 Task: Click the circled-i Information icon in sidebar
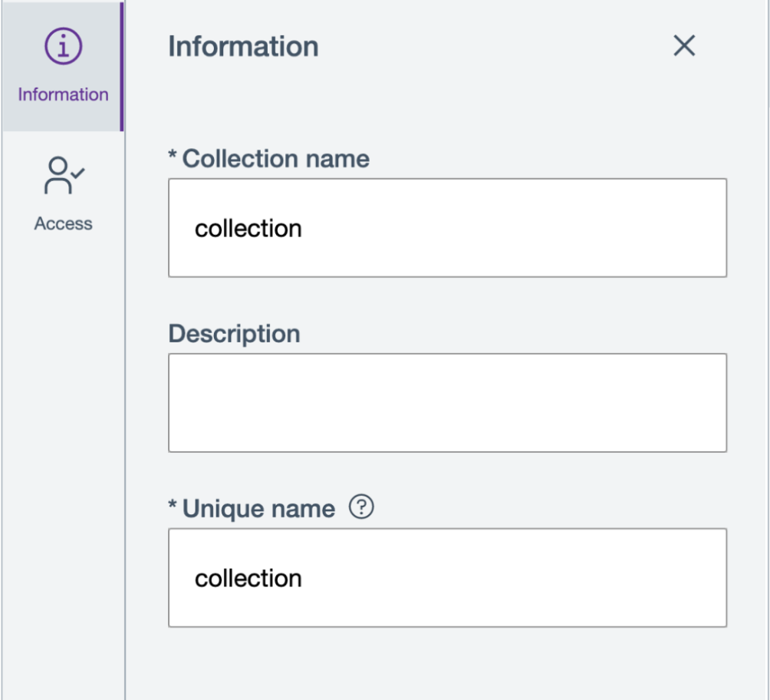click(63, 48)
